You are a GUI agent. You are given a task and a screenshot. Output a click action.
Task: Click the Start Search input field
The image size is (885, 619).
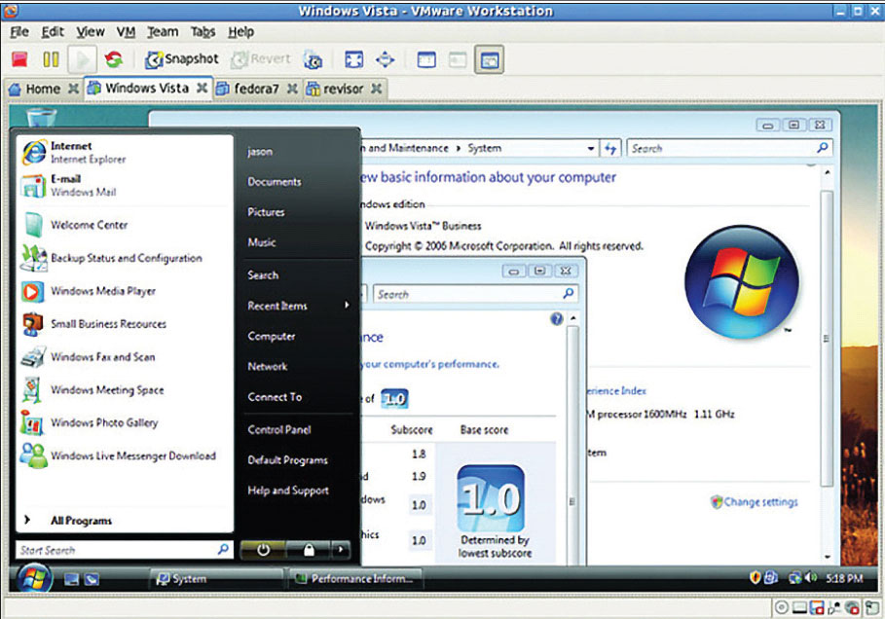(x=117, y=550)
